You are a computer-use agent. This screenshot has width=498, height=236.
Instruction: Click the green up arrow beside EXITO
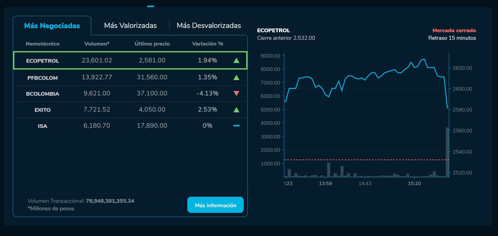pos(236,110)
